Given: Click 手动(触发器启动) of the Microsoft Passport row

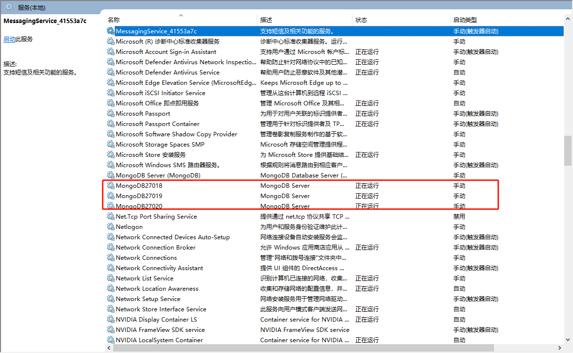Looking at the screenshot, I should click(476, 114).
